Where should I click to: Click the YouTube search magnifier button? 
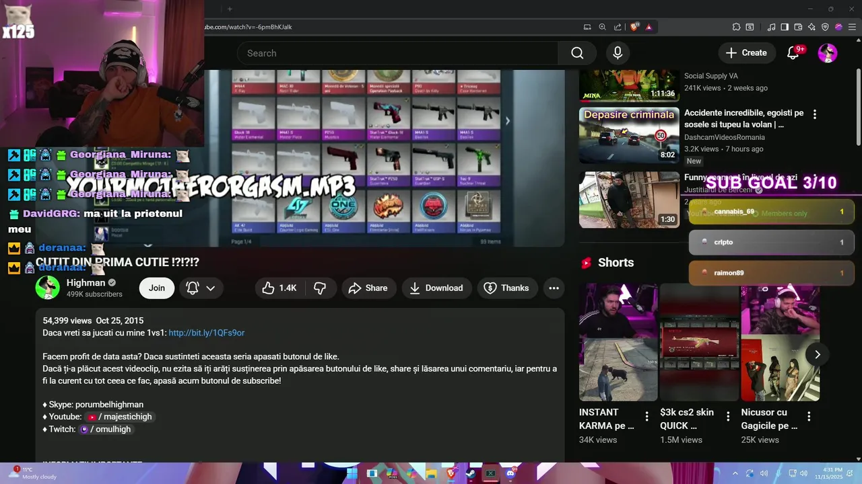(x=577, y=53)
